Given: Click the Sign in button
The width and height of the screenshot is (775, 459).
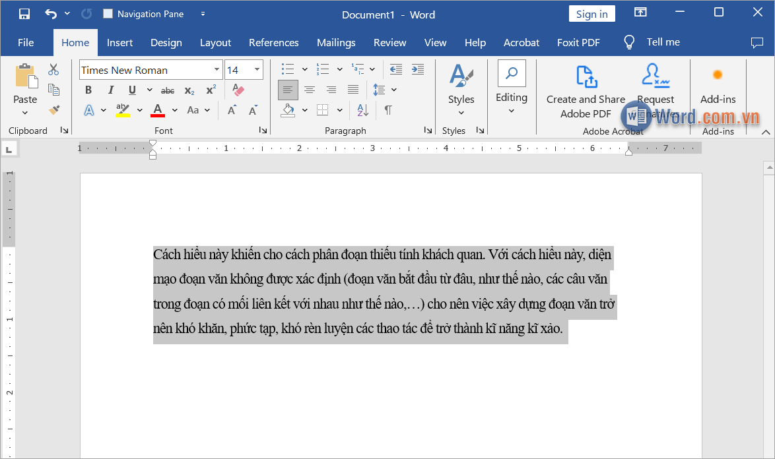Looking at the screenshot, I should (591, 14).
